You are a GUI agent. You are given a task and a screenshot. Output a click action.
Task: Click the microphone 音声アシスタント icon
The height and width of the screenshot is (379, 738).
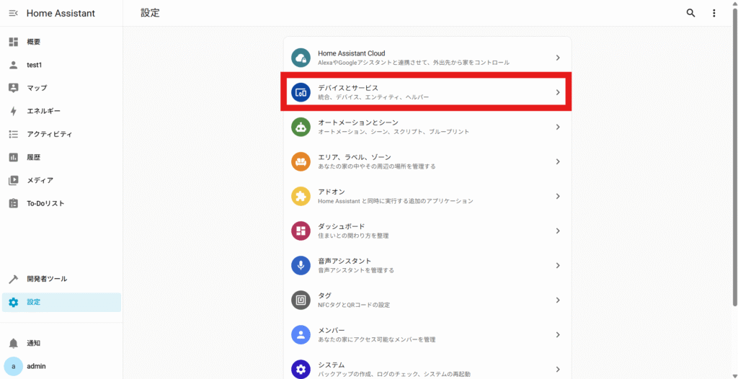click(x=301, y=265)
